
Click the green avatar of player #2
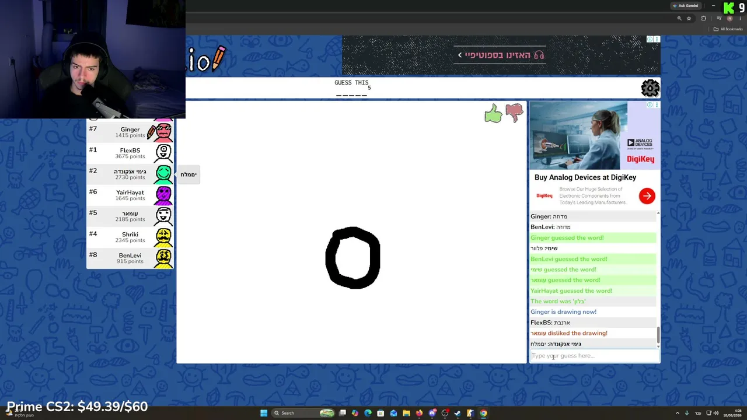coord(163,174)
